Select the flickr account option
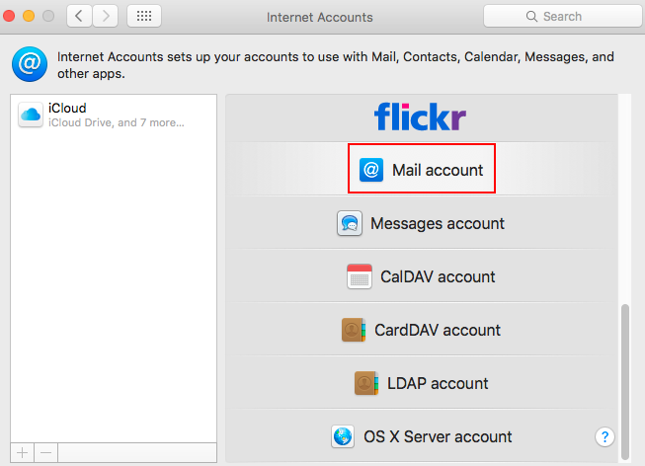 coord(420,116)
